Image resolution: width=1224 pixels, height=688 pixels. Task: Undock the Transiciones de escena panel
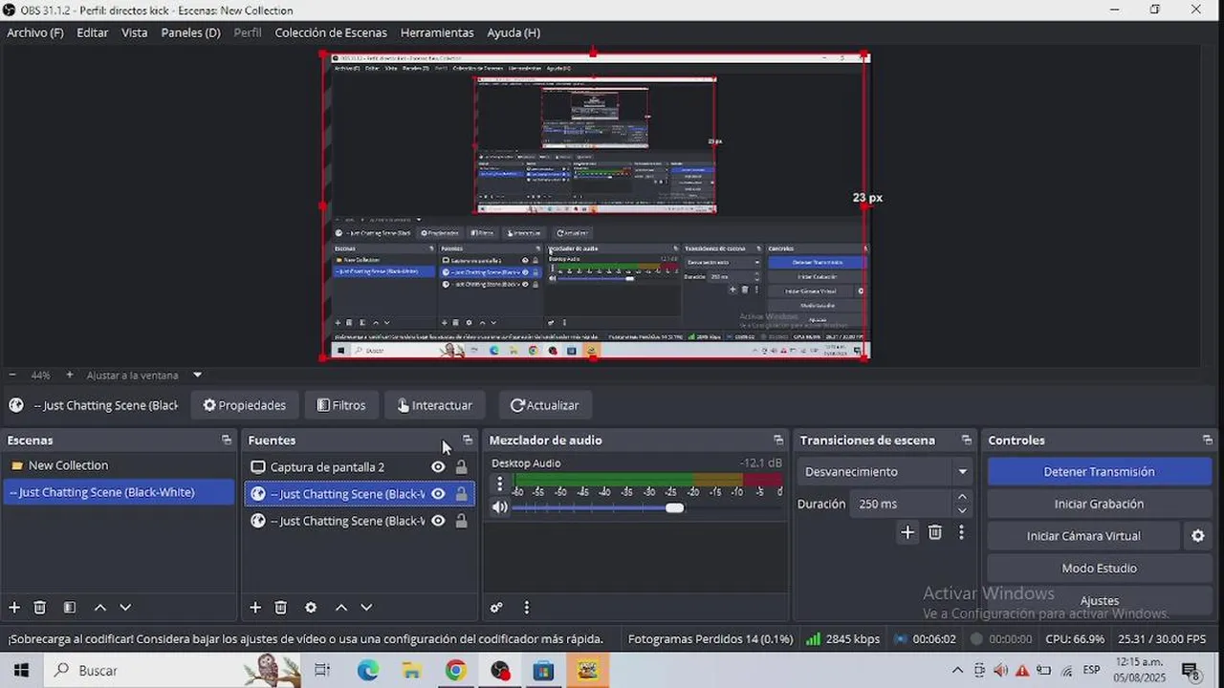967,441
